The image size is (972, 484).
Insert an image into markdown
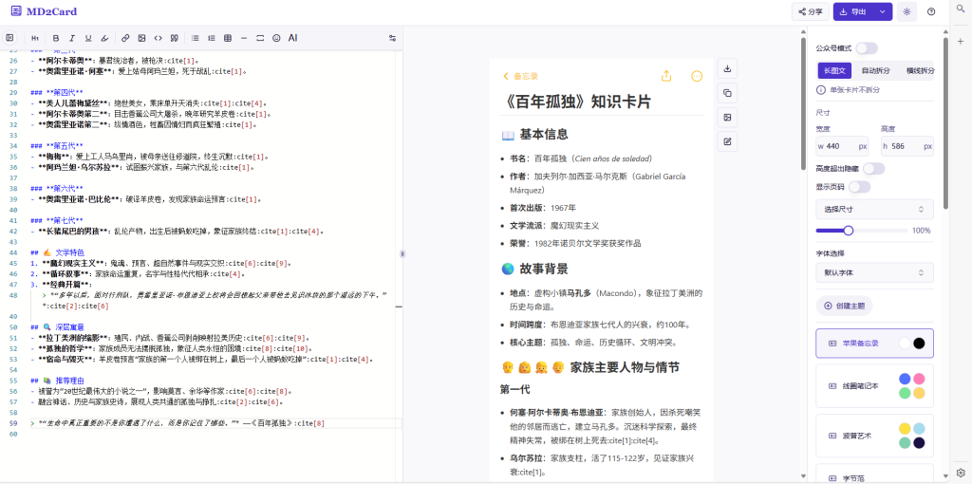tap(142, 38)
